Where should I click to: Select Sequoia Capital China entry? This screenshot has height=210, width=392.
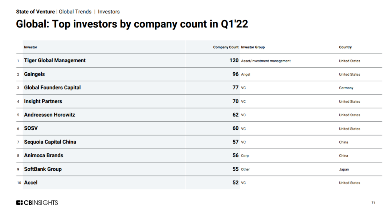[x=50, y=142]
